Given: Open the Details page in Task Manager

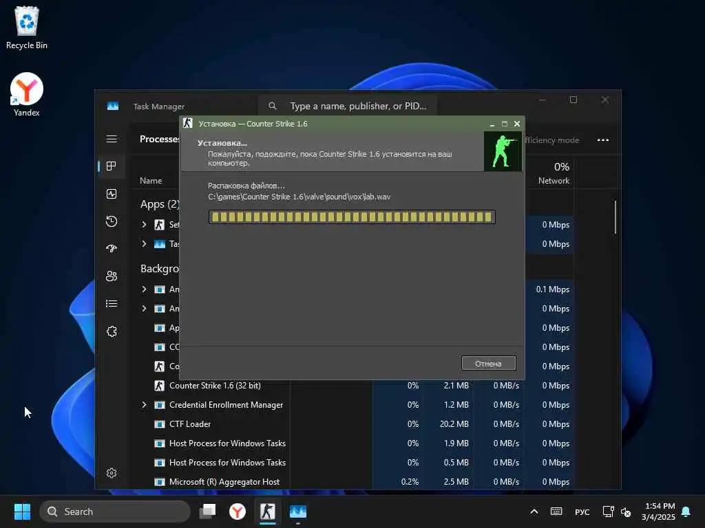Looking at the screenshot, I should point(112,304).
